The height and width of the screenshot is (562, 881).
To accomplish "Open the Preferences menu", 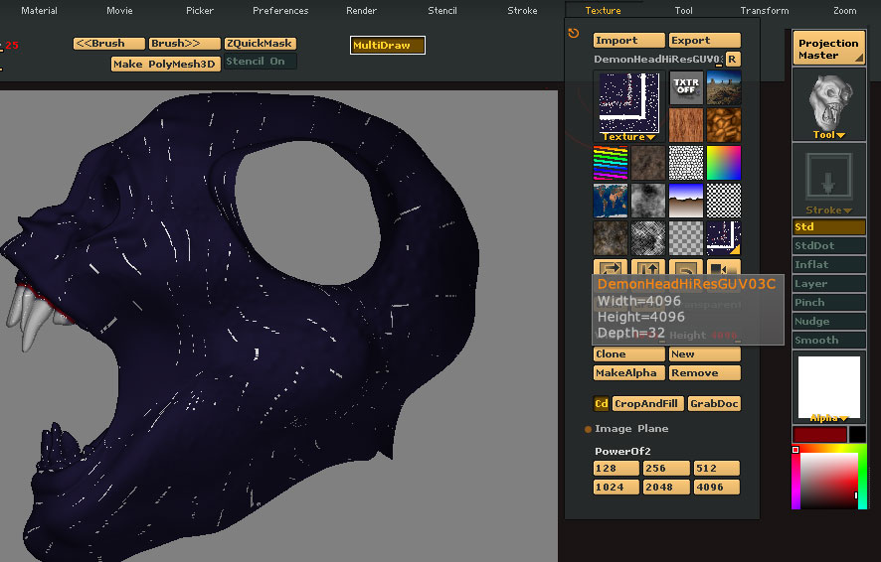I will pyautogui.click(x=280, y=11).
